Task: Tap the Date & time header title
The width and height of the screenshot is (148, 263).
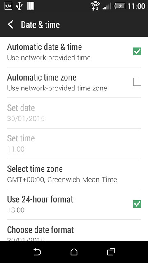Action: pyautogui.click(x=40, y=25)
